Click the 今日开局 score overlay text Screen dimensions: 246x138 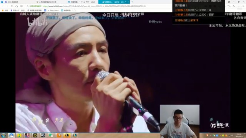click(x=120, y=15)
